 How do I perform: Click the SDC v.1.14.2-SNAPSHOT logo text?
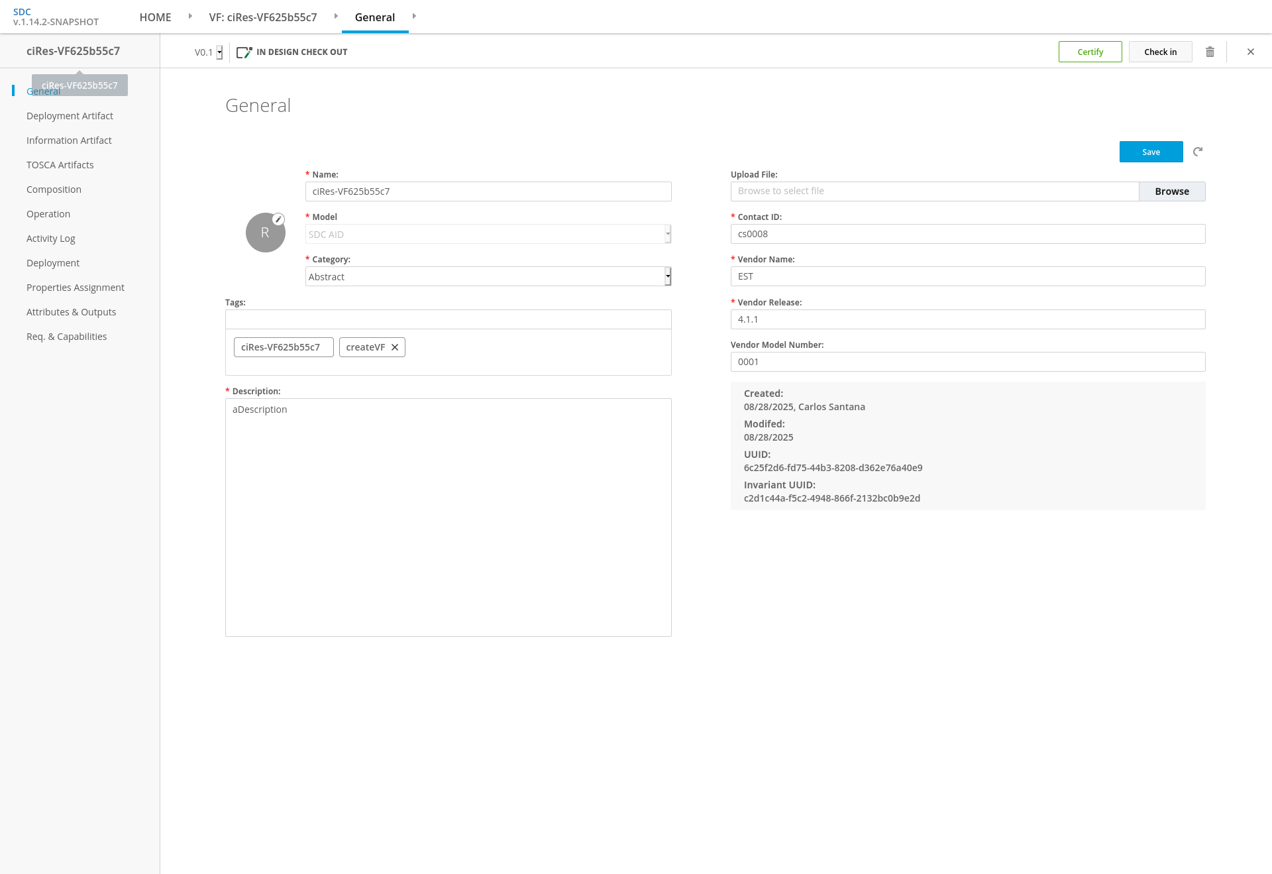tap(56, 17)
